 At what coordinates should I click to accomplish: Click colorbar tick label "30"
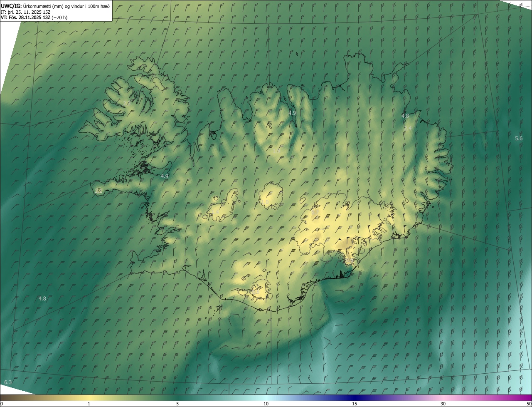(x=443, y=404)
